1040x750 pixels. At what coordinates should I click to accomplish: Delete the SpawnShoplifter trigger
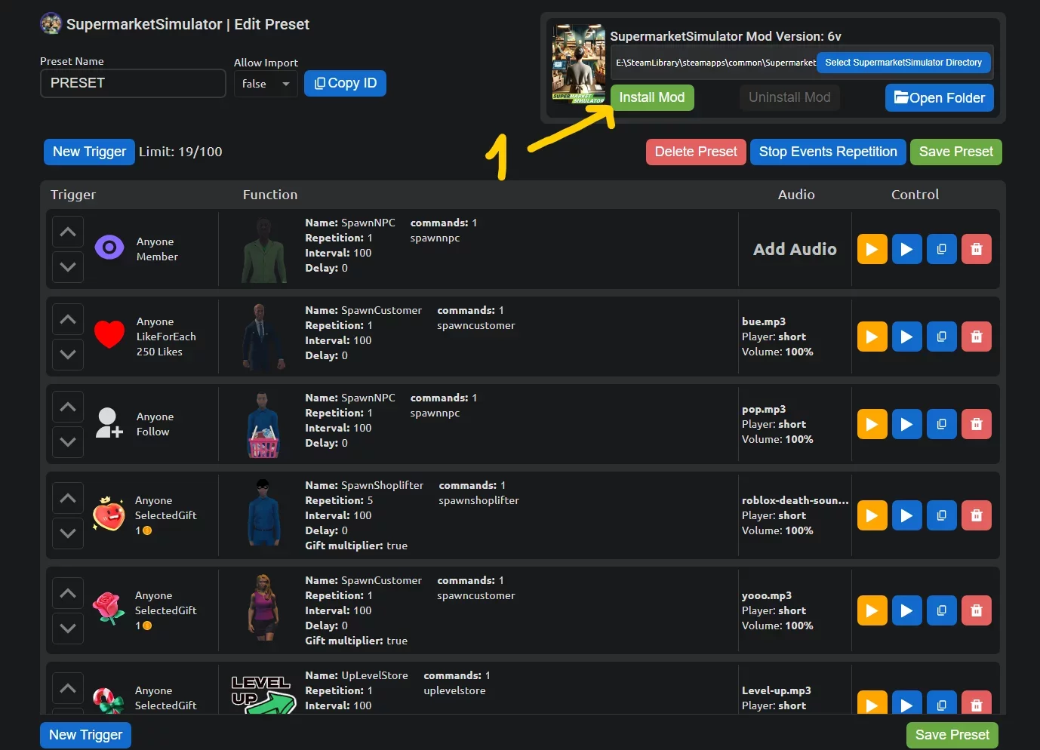click(x=976, y=515)
